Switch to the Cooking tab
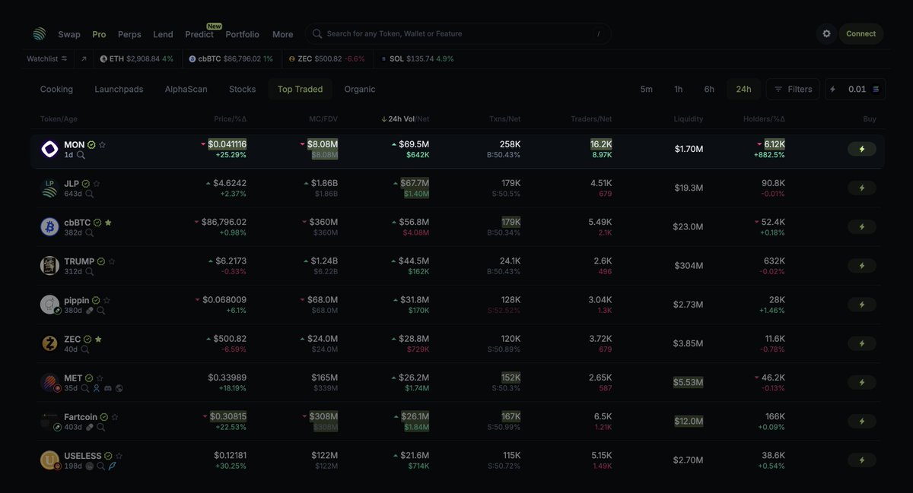913x493 pixels. tap(56, 89)
